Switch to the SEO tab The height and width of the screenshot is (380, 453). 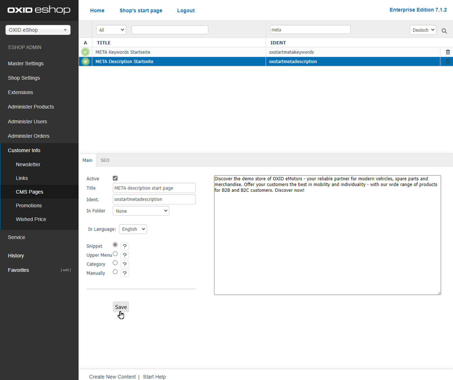[x=105, y=160]
